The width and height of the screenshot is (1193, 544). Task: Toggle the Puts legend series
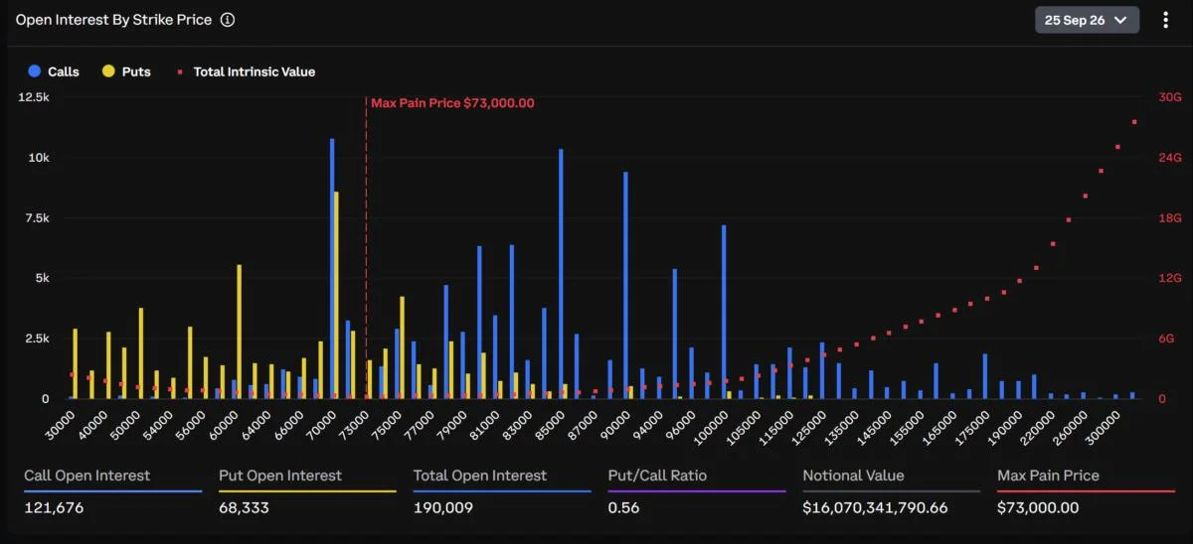pos(124,71)
